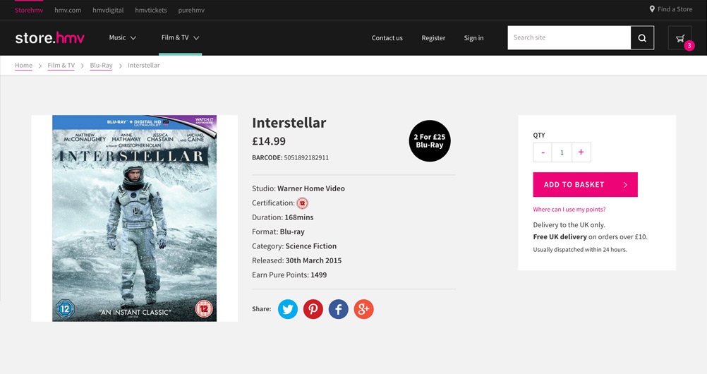Click Sign in link

pos(473,38)
